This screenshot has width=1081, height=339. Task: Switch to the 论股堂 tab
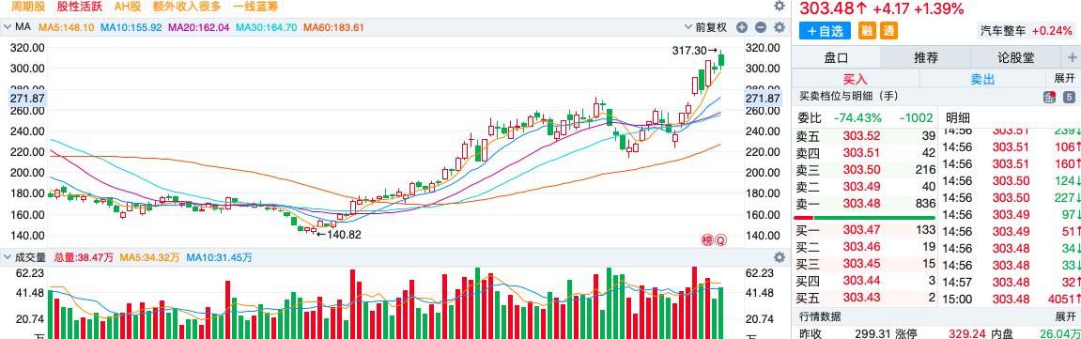click(x=1015, y=58)
